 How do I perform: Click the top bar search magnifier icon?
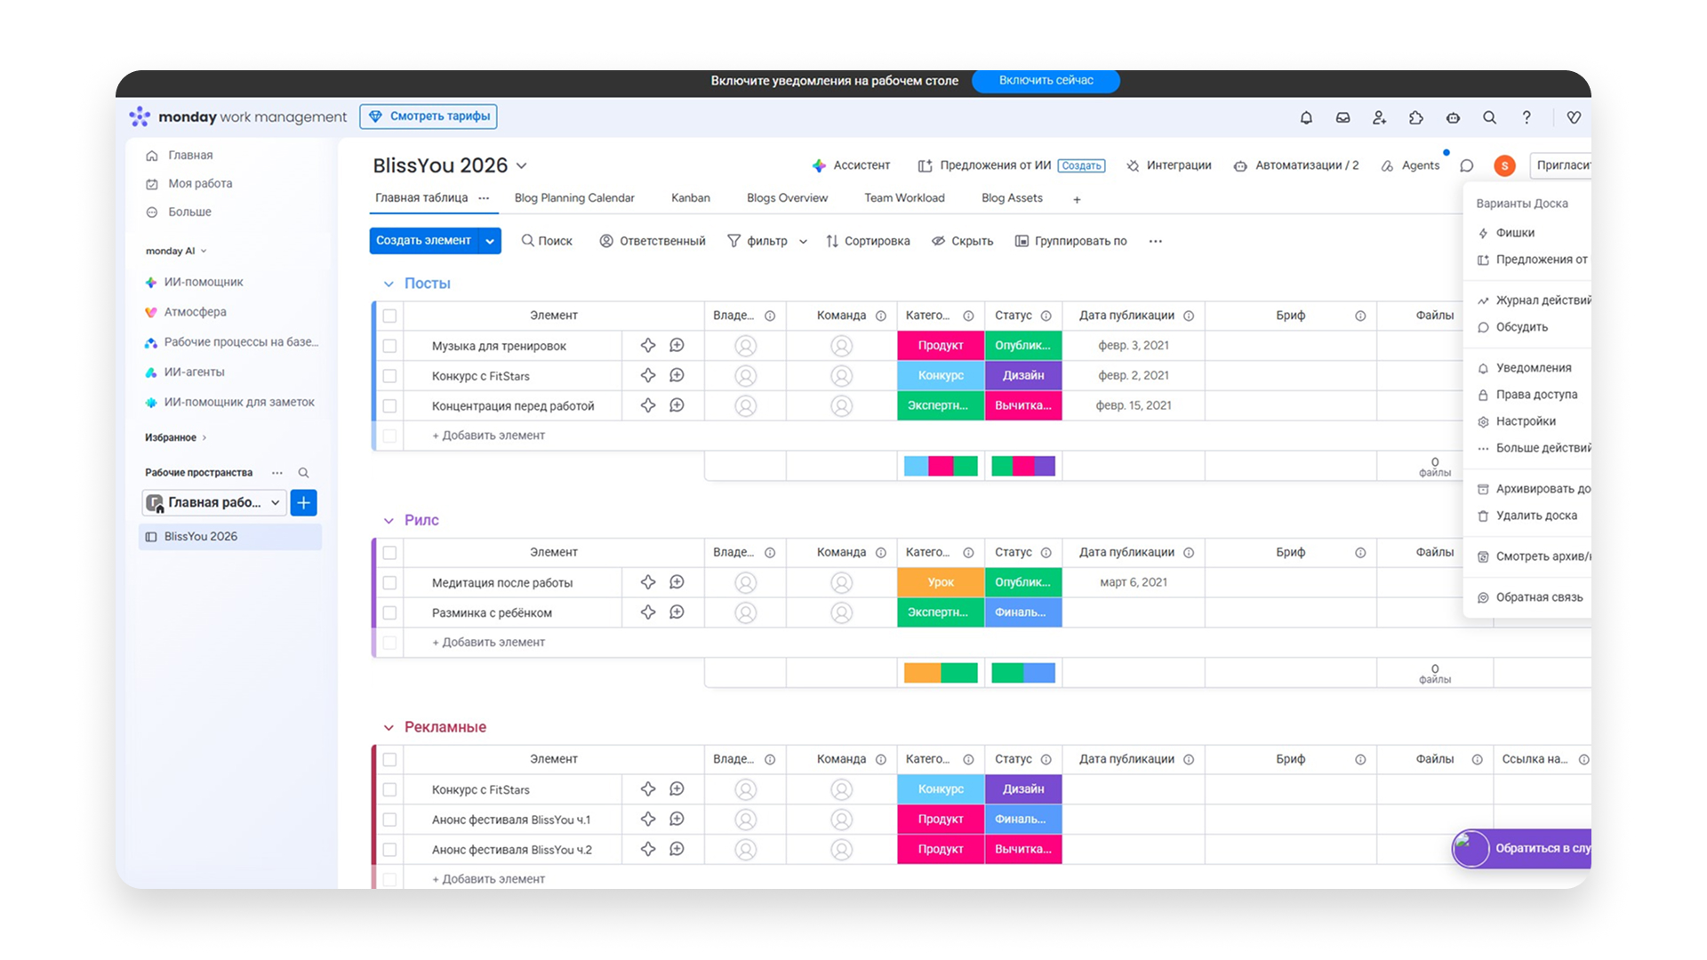coord(1489,117)
